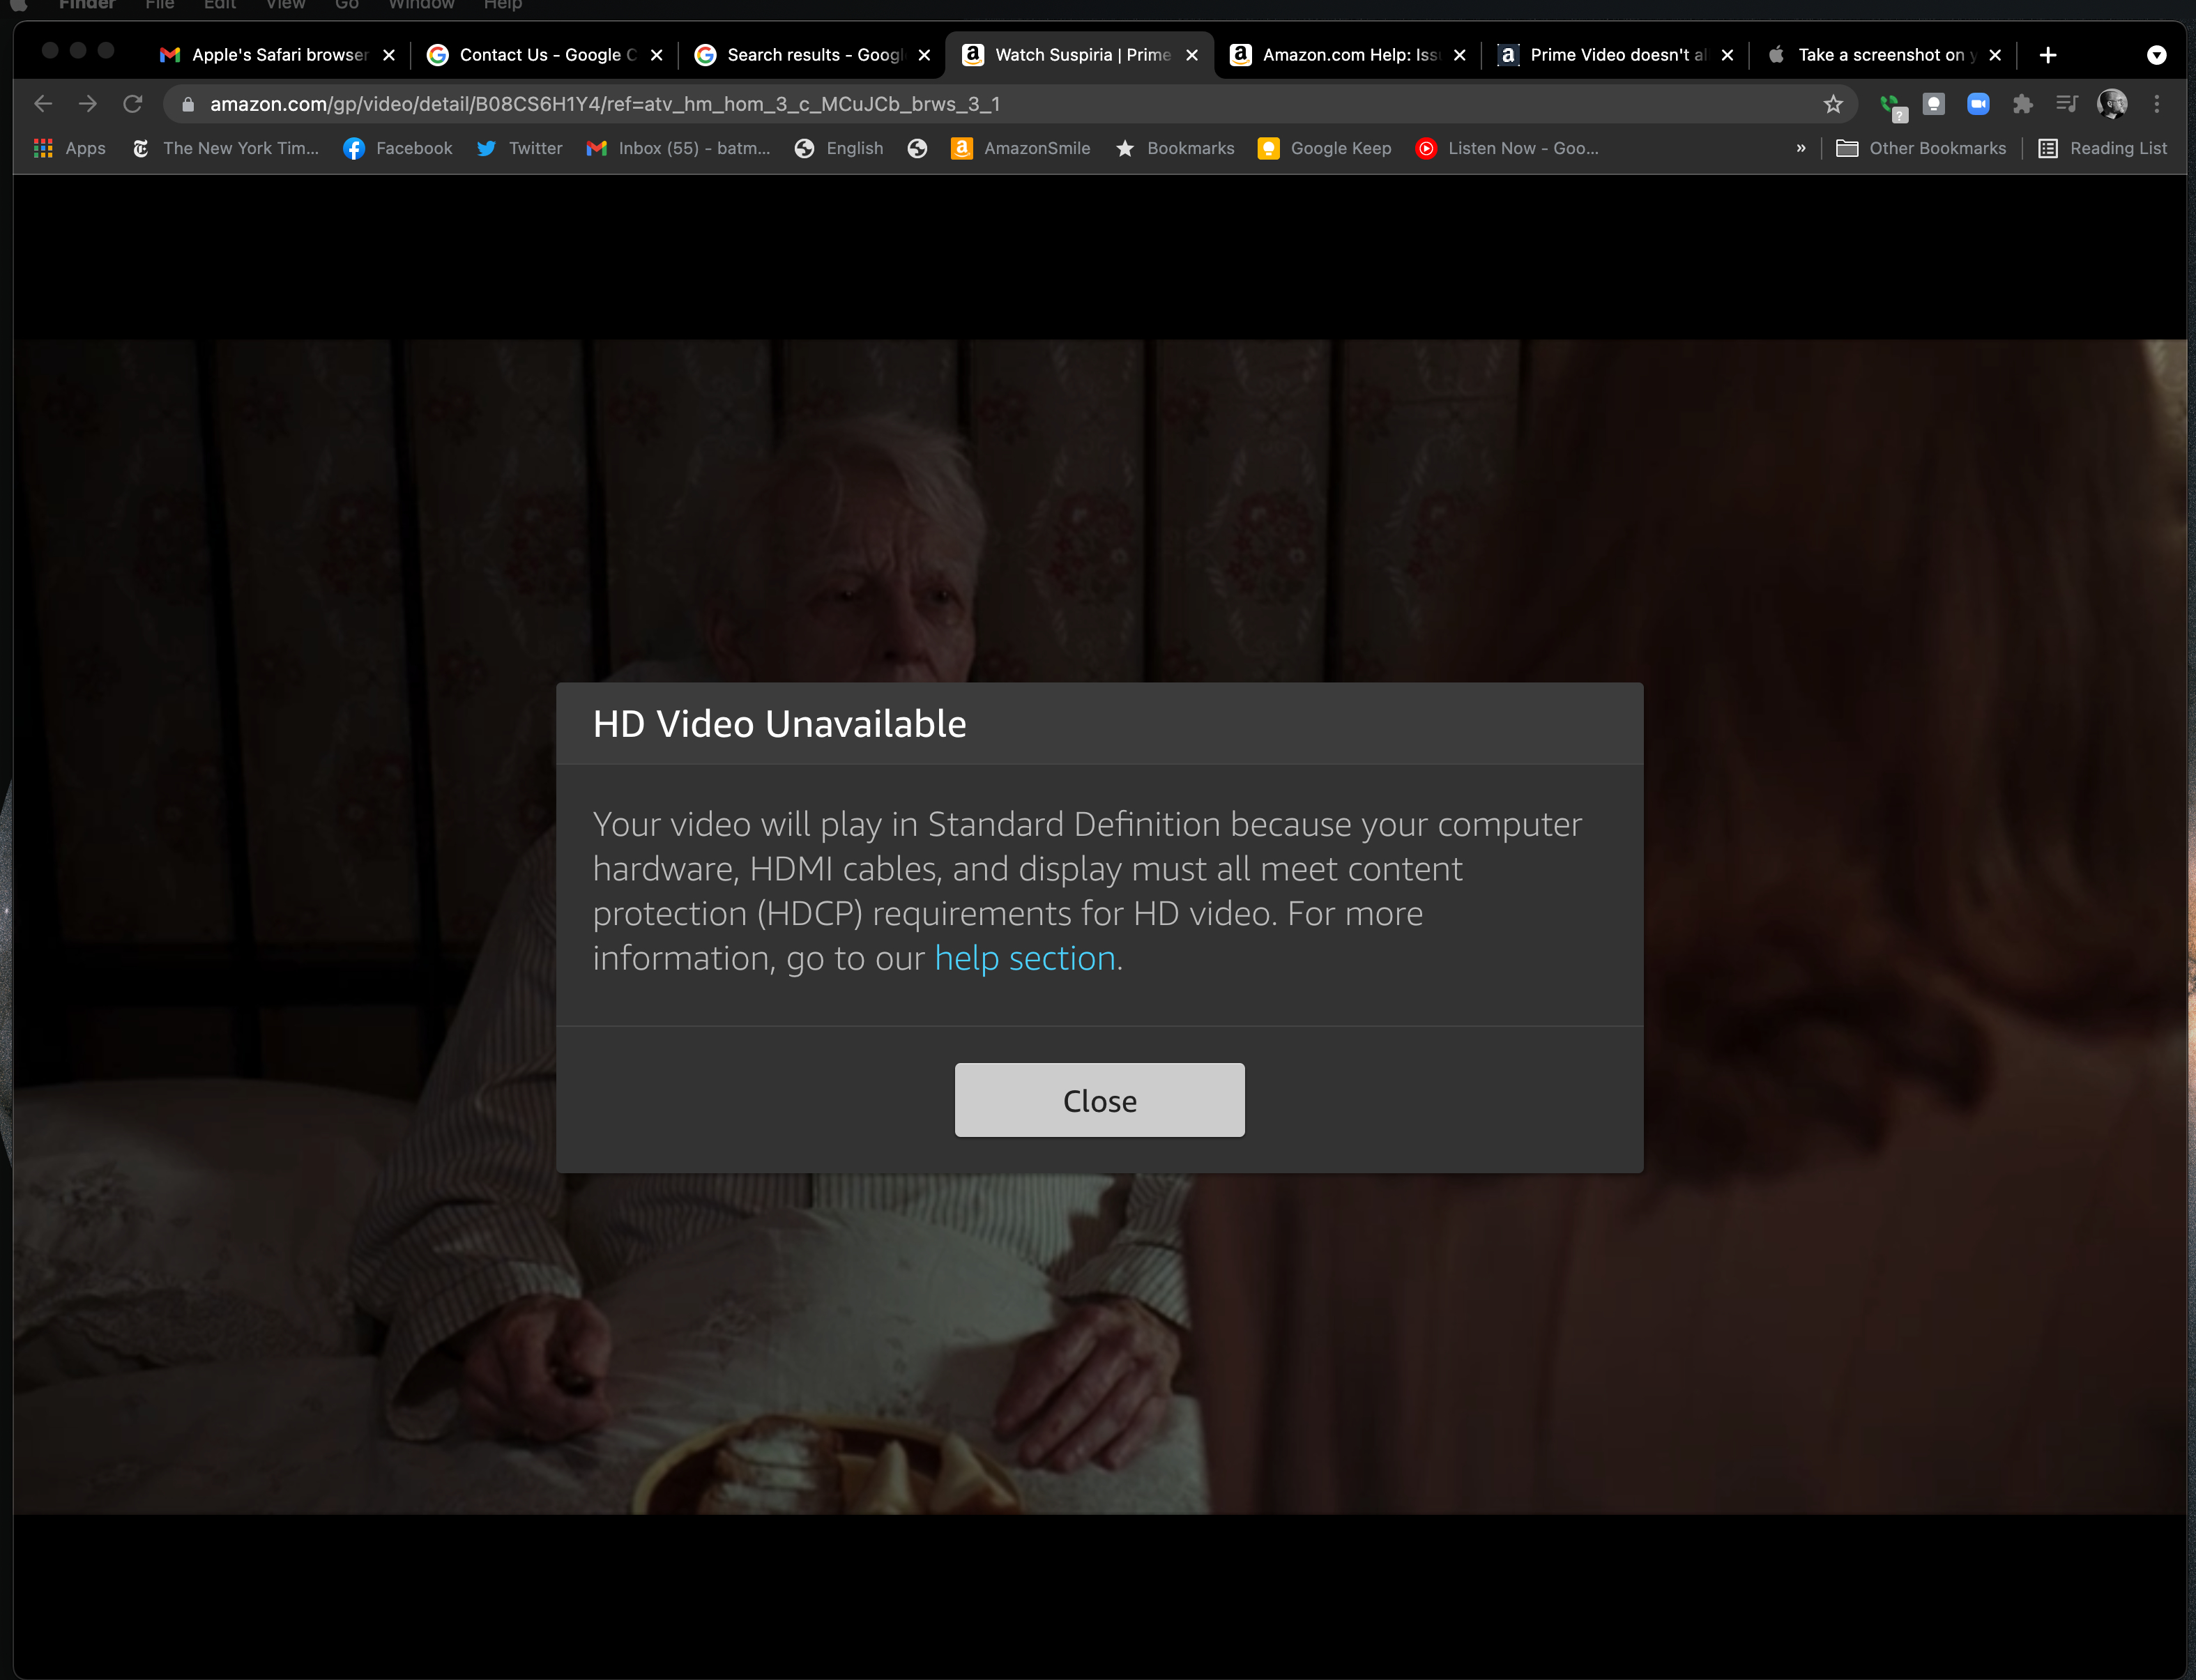Open the Reading List
The width and height of the screenshot is (2196, 1680).
(x=2102, y=148)
